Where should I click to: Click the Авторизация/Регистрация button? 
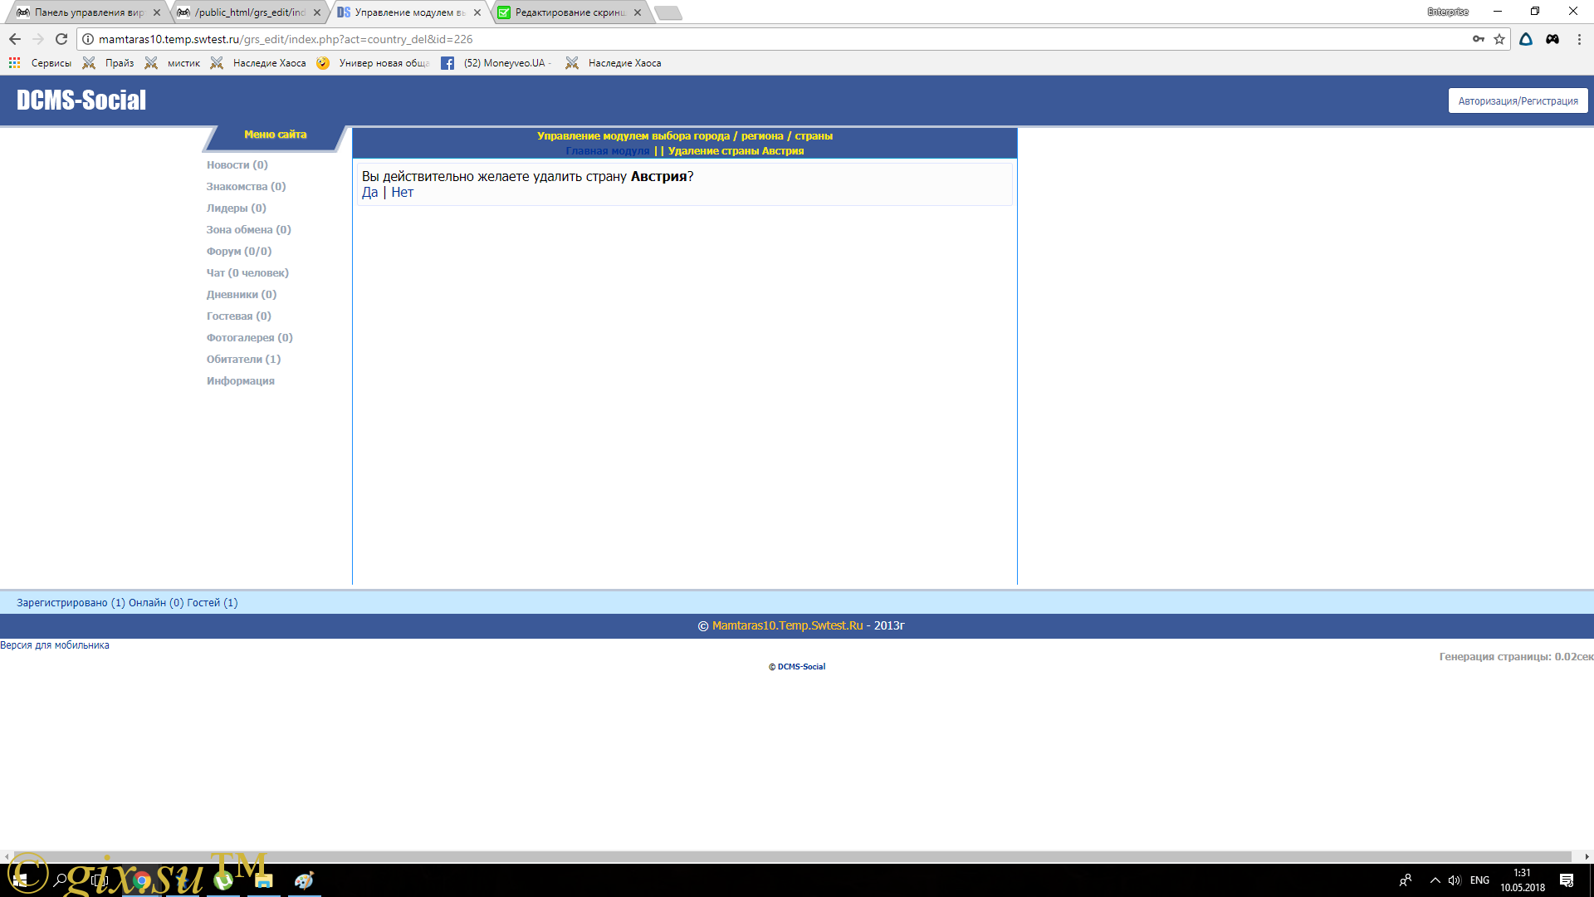1518,100
